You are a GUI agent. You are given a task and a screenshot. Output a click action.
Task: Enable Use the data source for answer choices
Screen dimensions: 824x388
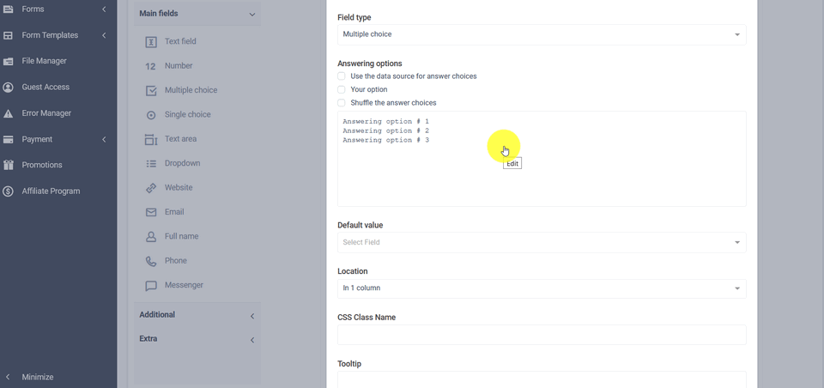(342, 76)
